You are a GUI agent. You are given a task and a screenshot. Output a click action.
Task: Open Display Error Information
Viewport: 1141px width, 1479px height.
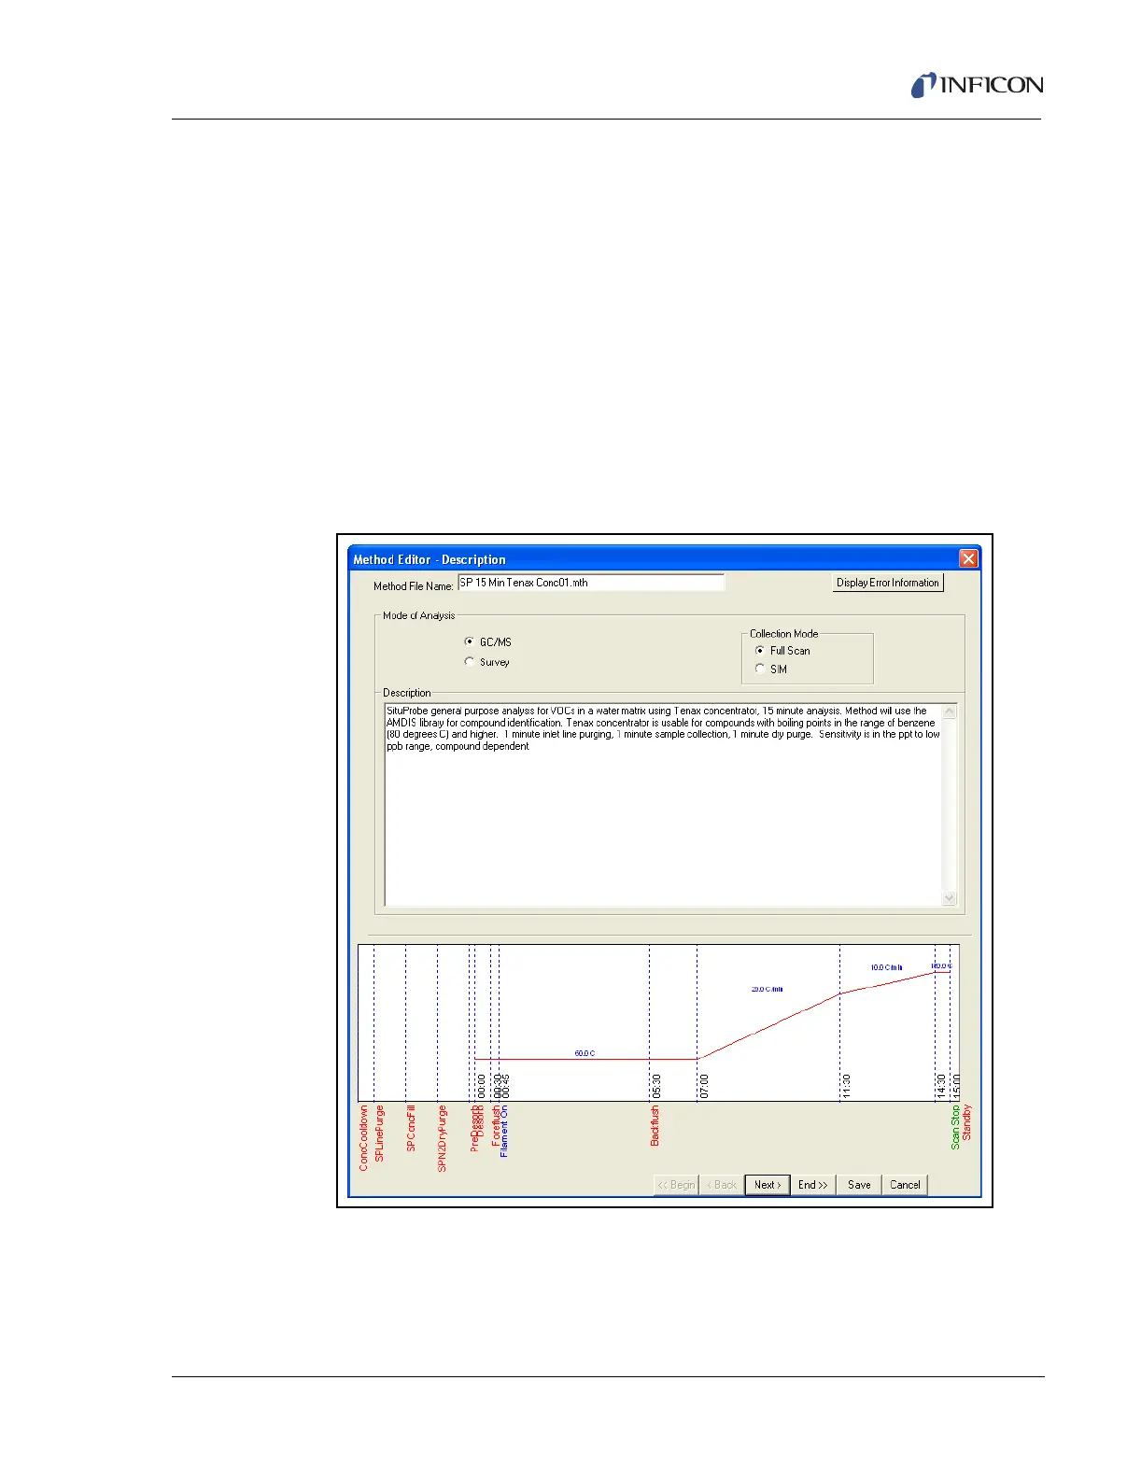(888, 583)
